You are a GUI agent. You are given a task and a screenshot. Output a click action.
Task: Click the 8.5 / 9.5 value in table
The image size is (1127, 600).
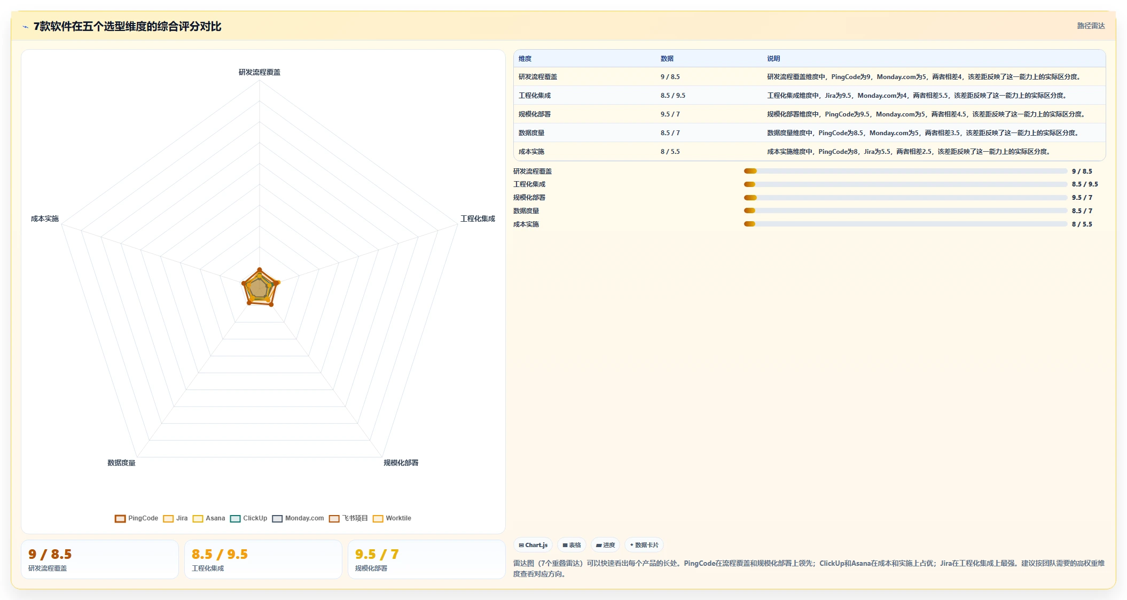pyautogui.click(x=673, y=96)
